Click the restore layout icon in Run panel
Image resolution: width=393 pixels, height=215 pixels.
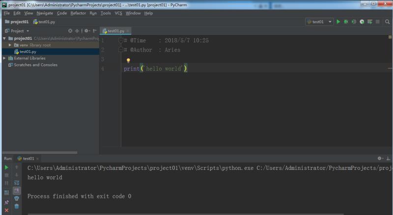point(6,193)
